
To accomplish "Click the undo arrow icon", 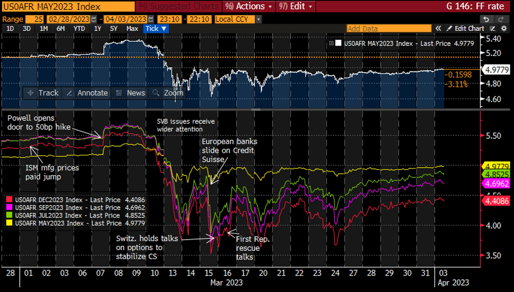I will pyautogui.click(x=486, y=19).
